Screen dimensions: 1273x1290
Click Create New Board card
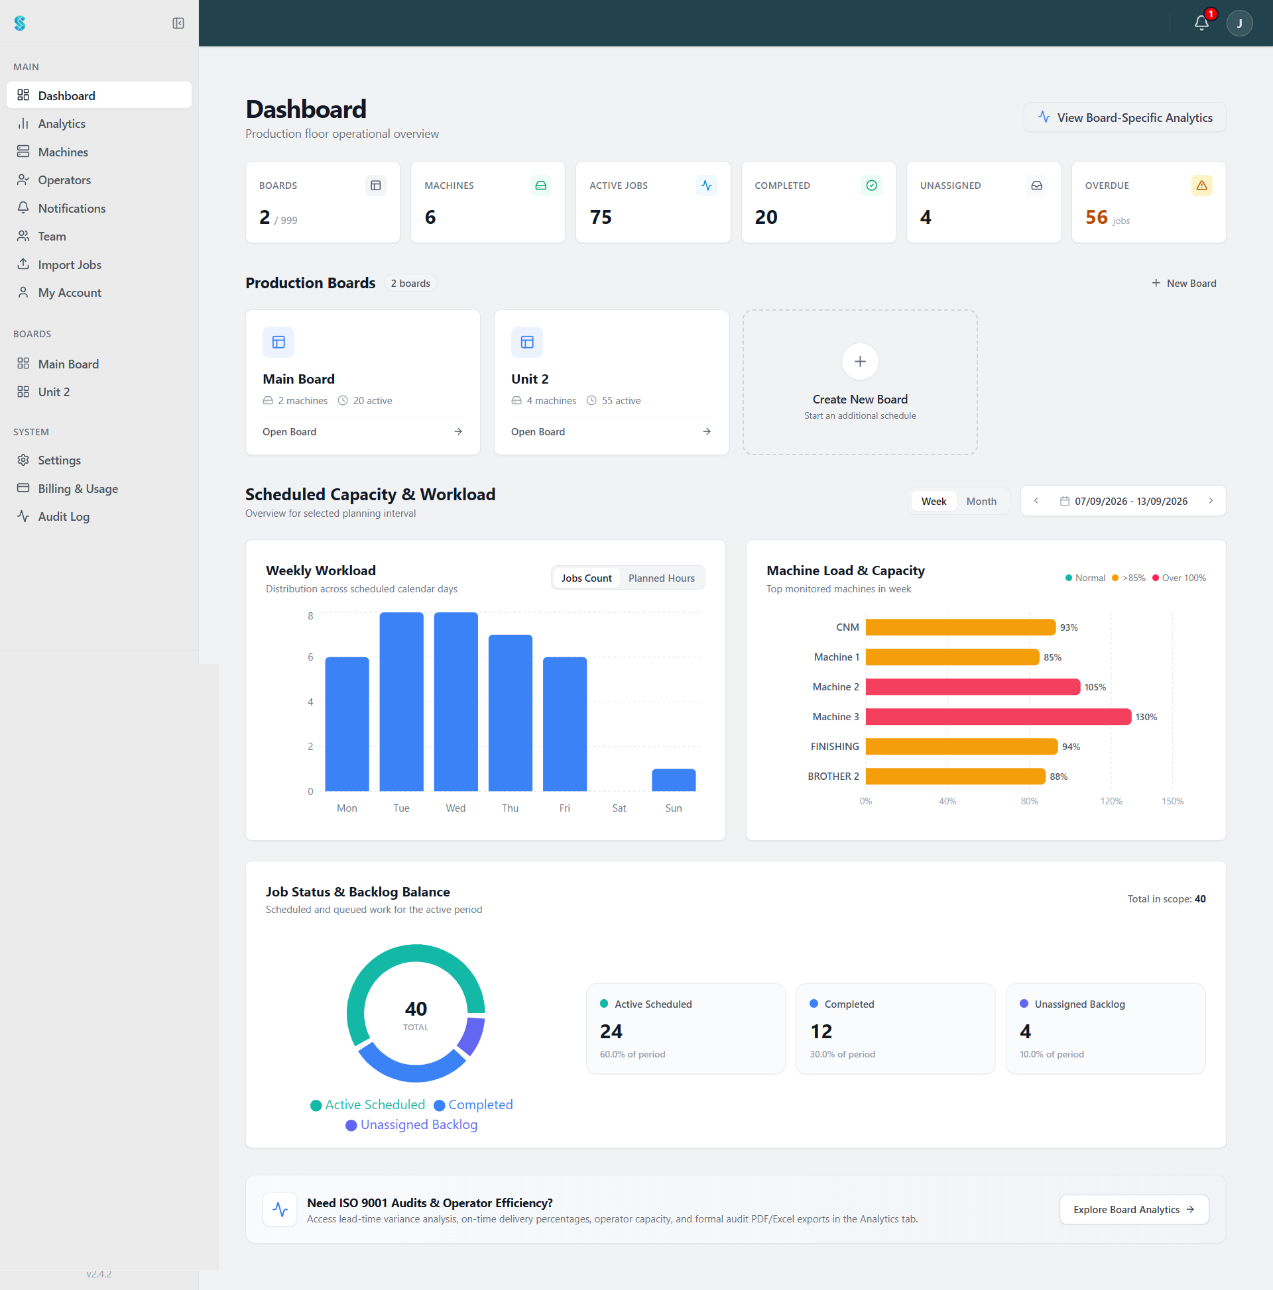860,382
